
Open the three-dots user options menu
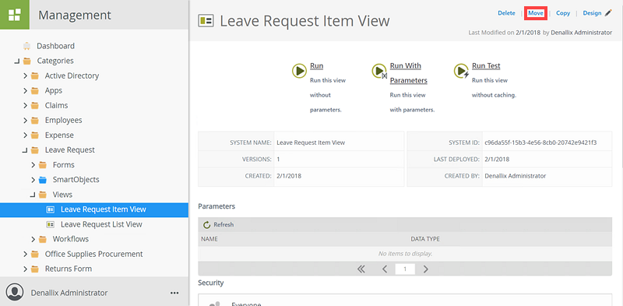[174, 293]
